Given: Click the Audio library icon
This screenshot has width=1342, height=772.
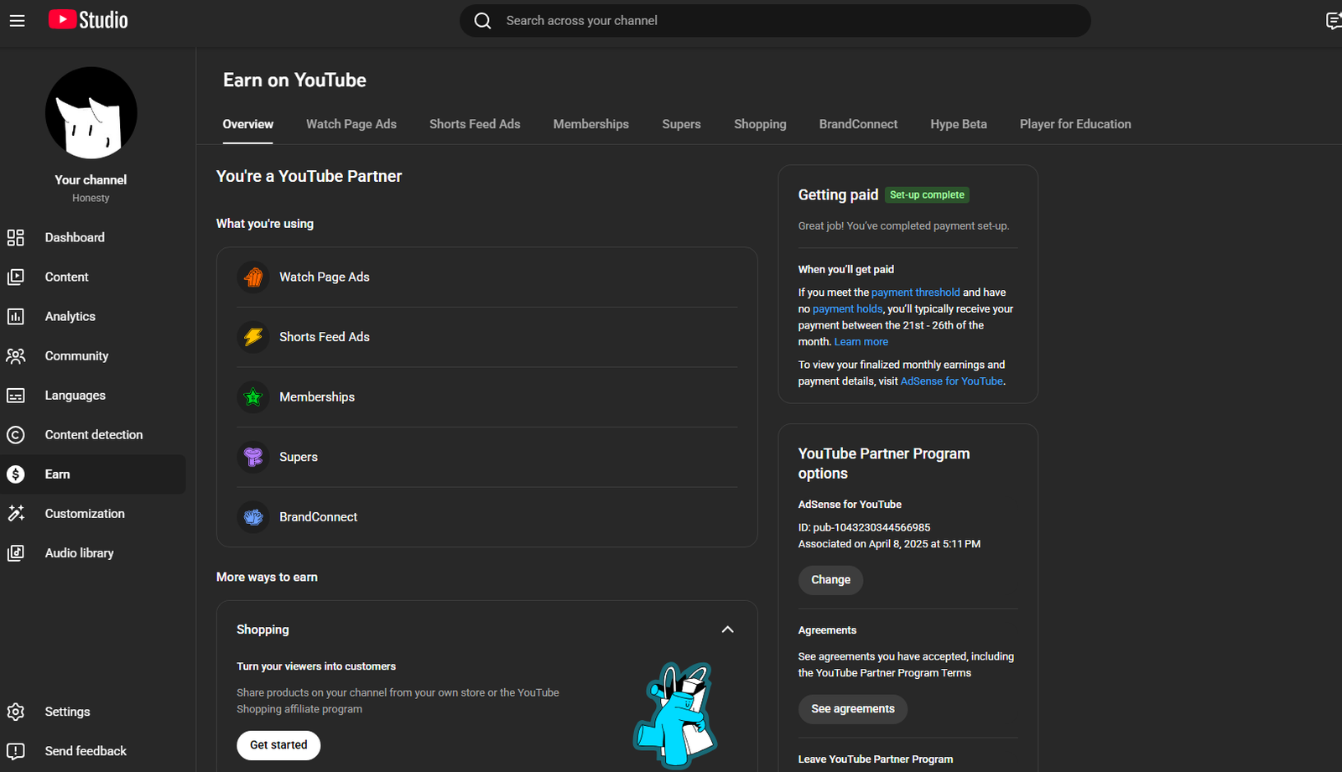Looking at the screenshot, I should pos(16,552).
